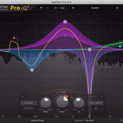Toggle the Auto threshold button
The height and width of the screenshot is (123, 123).
pos(62,92)
